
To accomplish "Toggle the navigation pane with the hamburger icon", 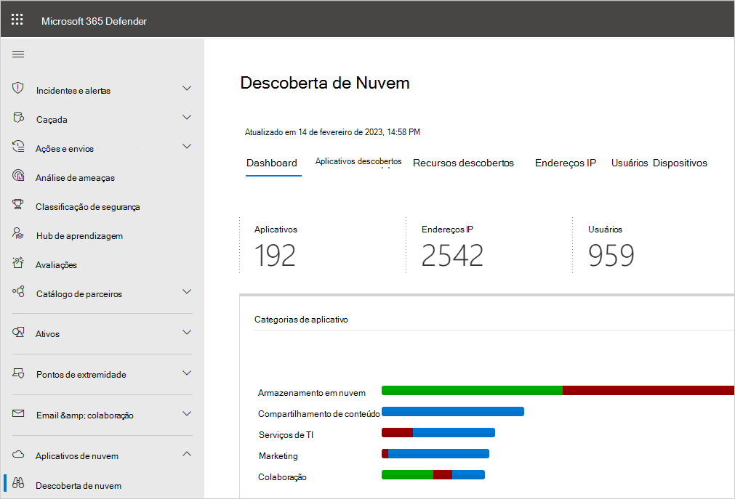I will tap(17, 53).
